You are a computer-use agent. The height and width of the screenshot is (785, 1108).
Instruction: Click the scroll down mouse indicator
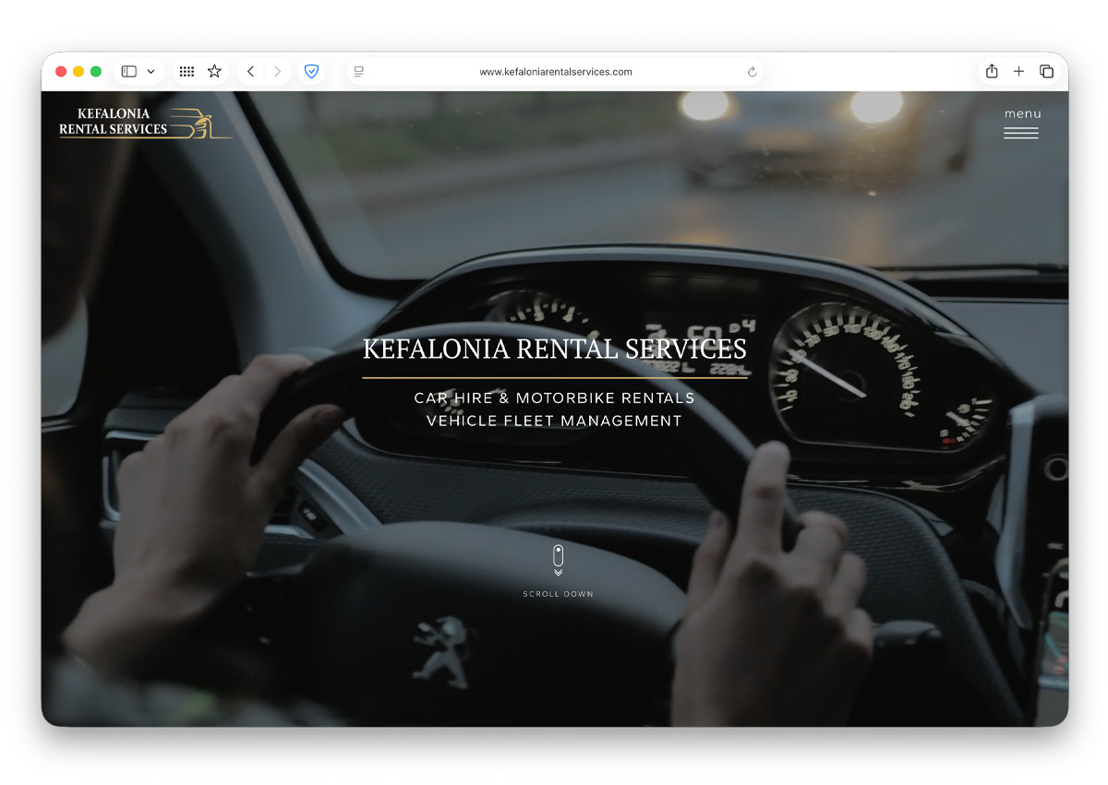pyautogui.click(x=558, y=555)
